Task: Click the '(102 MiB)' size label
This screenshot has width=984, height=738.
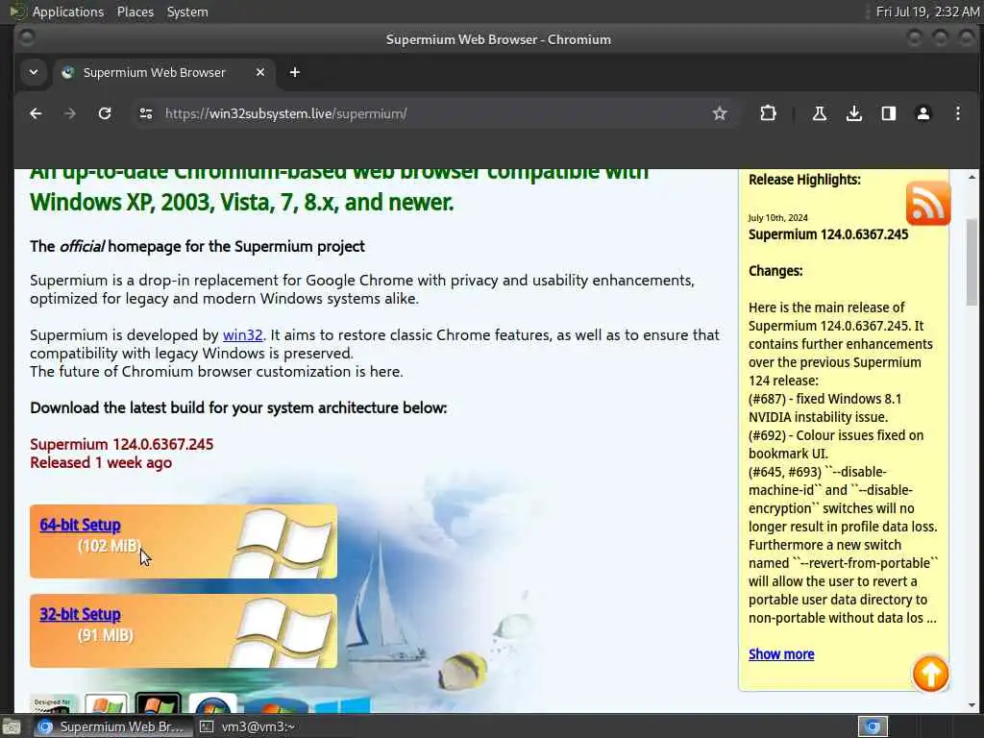Action: pyautogui.click(x=110, y=546)
